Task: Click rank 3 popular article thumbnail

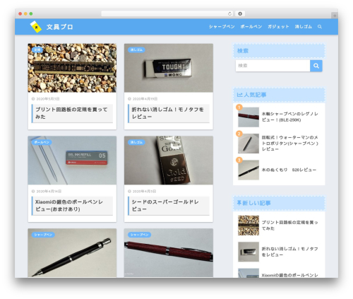Action: tap(249, 170)
